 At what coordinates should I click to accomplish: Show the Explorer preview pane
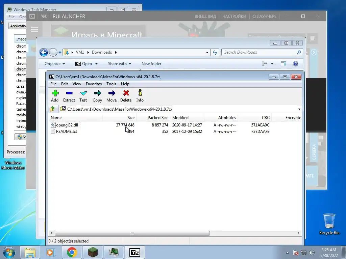(283, 64)
